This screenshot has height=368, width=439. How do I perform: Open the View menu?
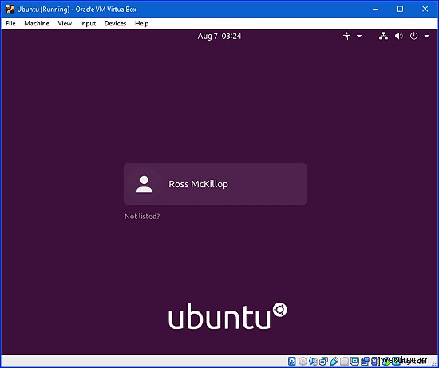point(65,23)
